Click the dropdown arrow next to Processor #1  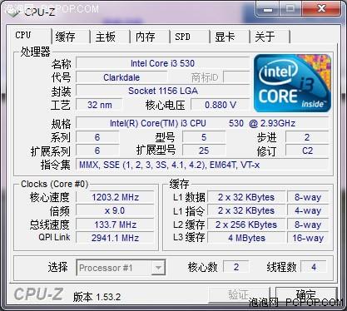158,268
